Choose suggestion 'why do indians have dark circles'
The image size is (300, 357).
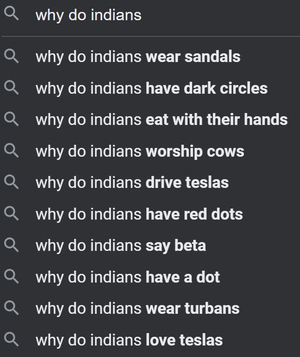coord(151,88)
